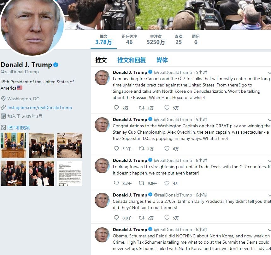Viewport: 271px width, 255px height.
Task: Open the Oval Office desk photo thumbnail
Action: pos(14,145)
